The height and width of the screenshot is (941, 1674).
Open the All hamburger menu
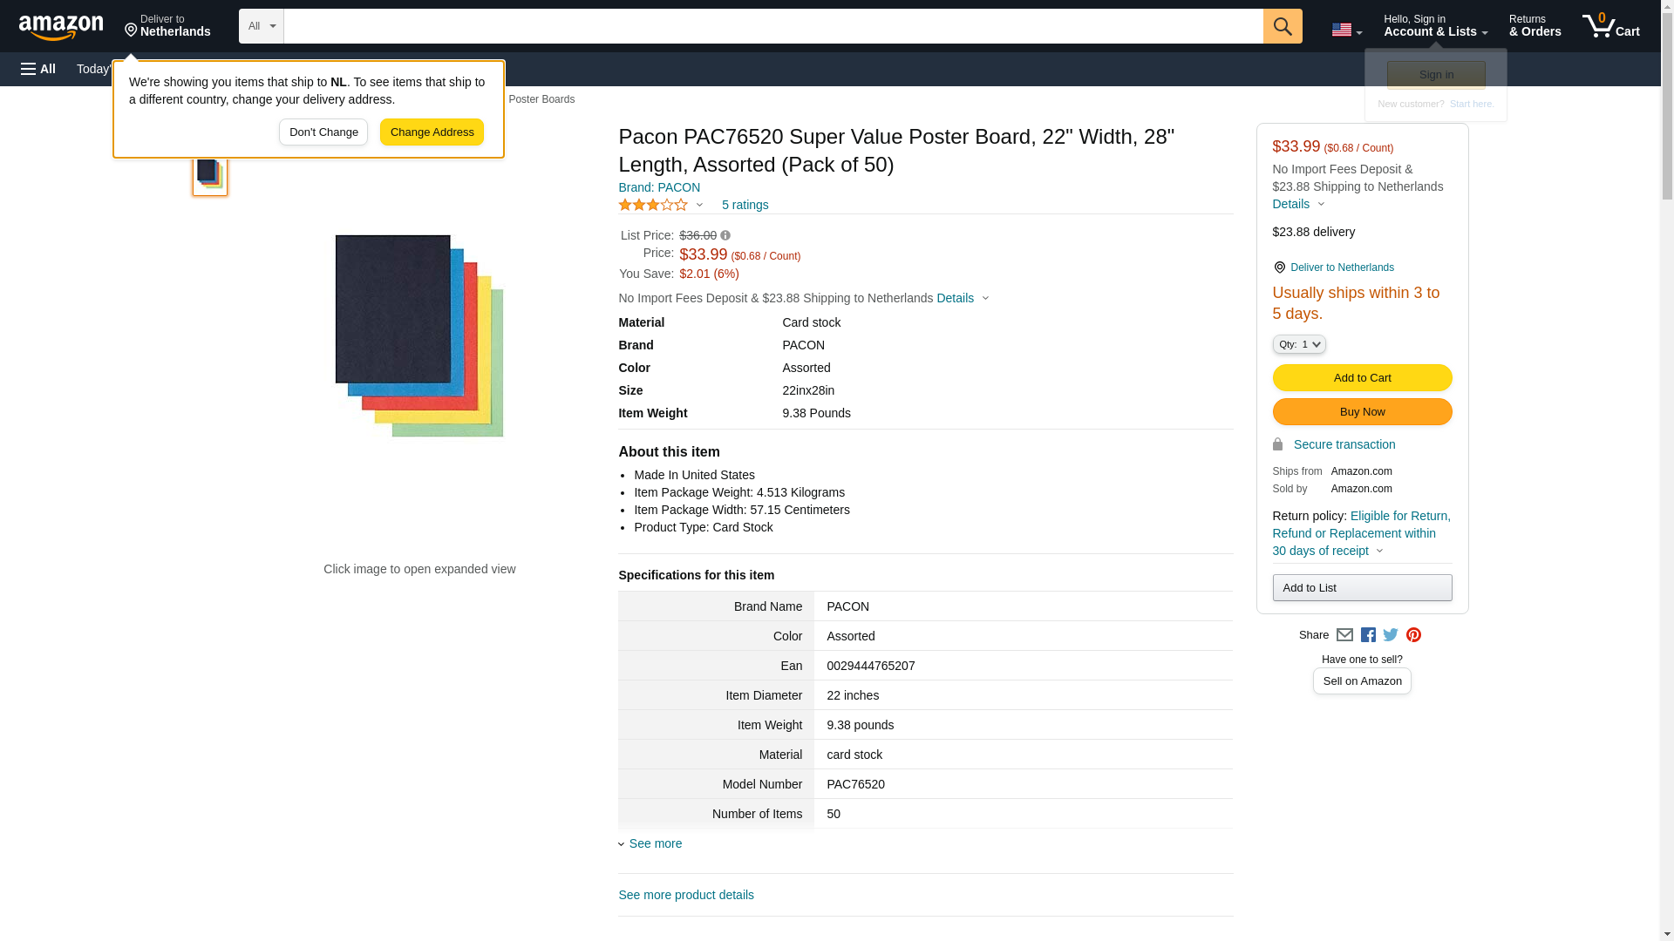click(38, 69)
